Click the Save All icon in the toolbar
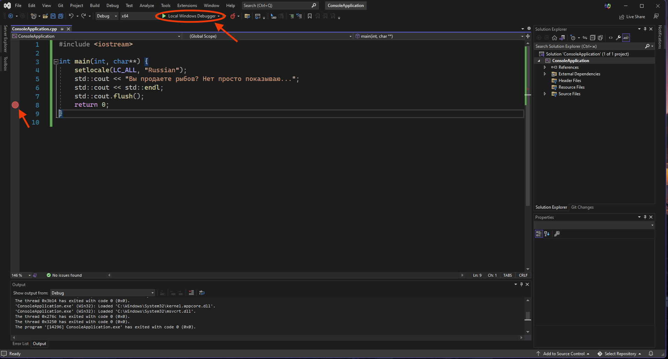Screen dimensions: 668x359 [60, 16]
